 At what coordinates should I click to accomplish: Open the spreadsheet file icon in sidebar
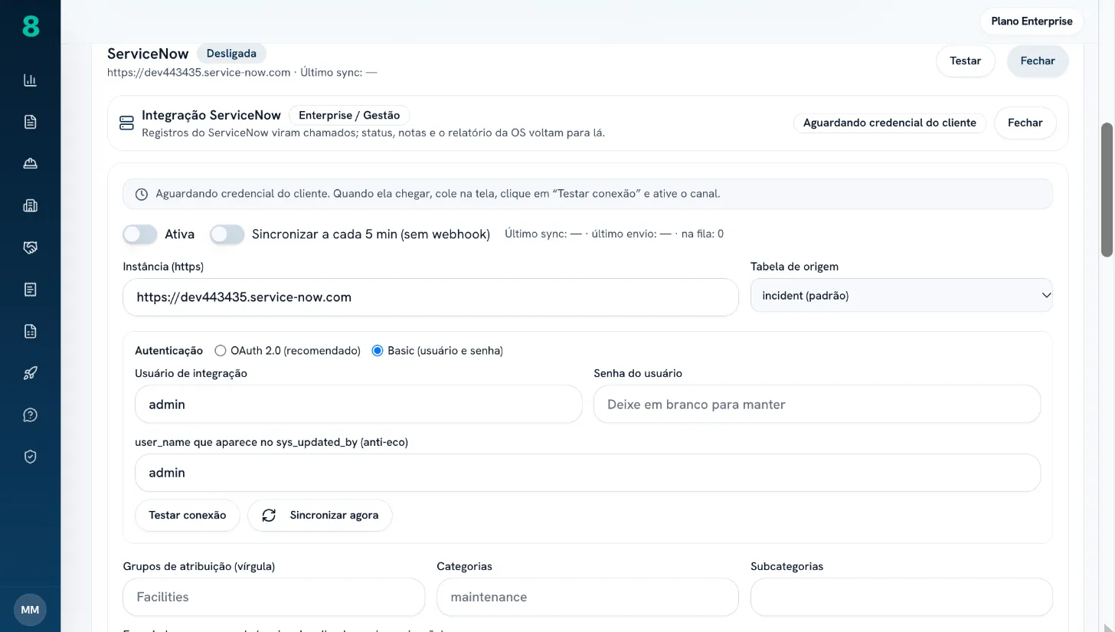point(30,331)
